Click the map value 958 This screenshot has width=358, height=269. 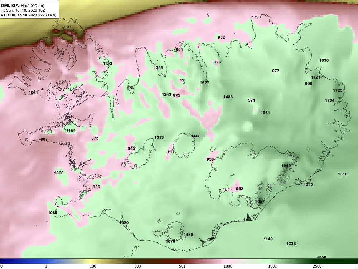210,160
